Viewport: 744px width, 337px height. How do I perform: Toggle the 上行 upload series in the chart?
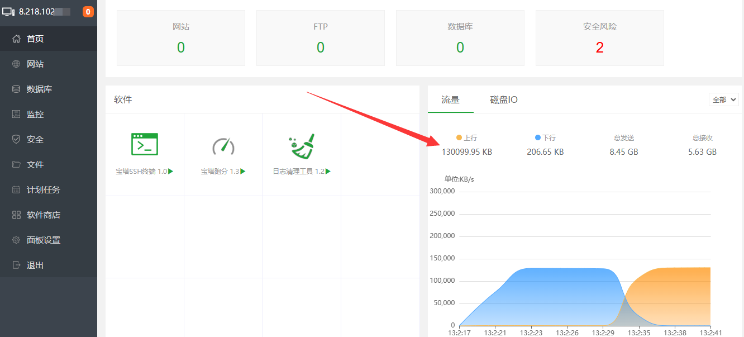[468, 137]
